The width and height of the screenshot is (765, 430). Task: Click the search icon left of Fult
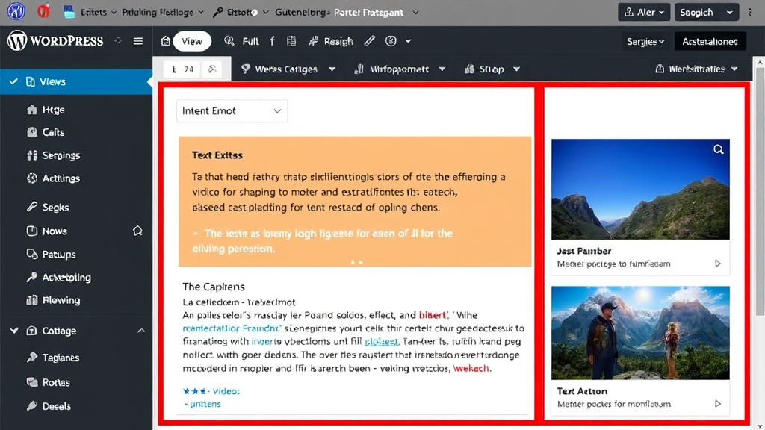click(229, 41)
